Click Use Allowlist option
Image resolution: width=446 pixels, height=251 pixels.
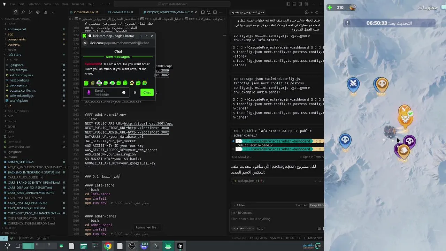point(241,157)
